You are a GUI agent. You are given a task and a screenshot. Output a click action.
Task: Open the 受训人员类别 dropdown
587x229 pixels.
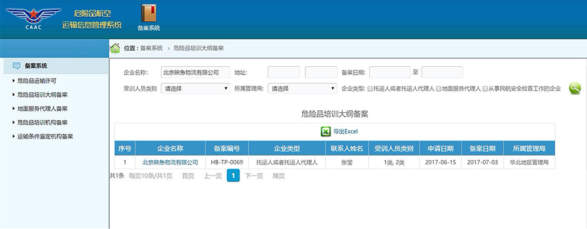tap(195, 89)
